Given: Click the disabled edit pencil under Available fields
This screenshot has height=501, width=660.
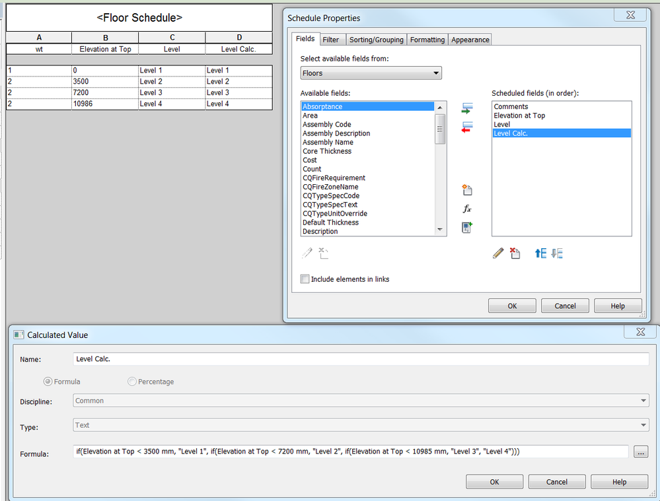Looking at the screenshot, I should (307, 253).
